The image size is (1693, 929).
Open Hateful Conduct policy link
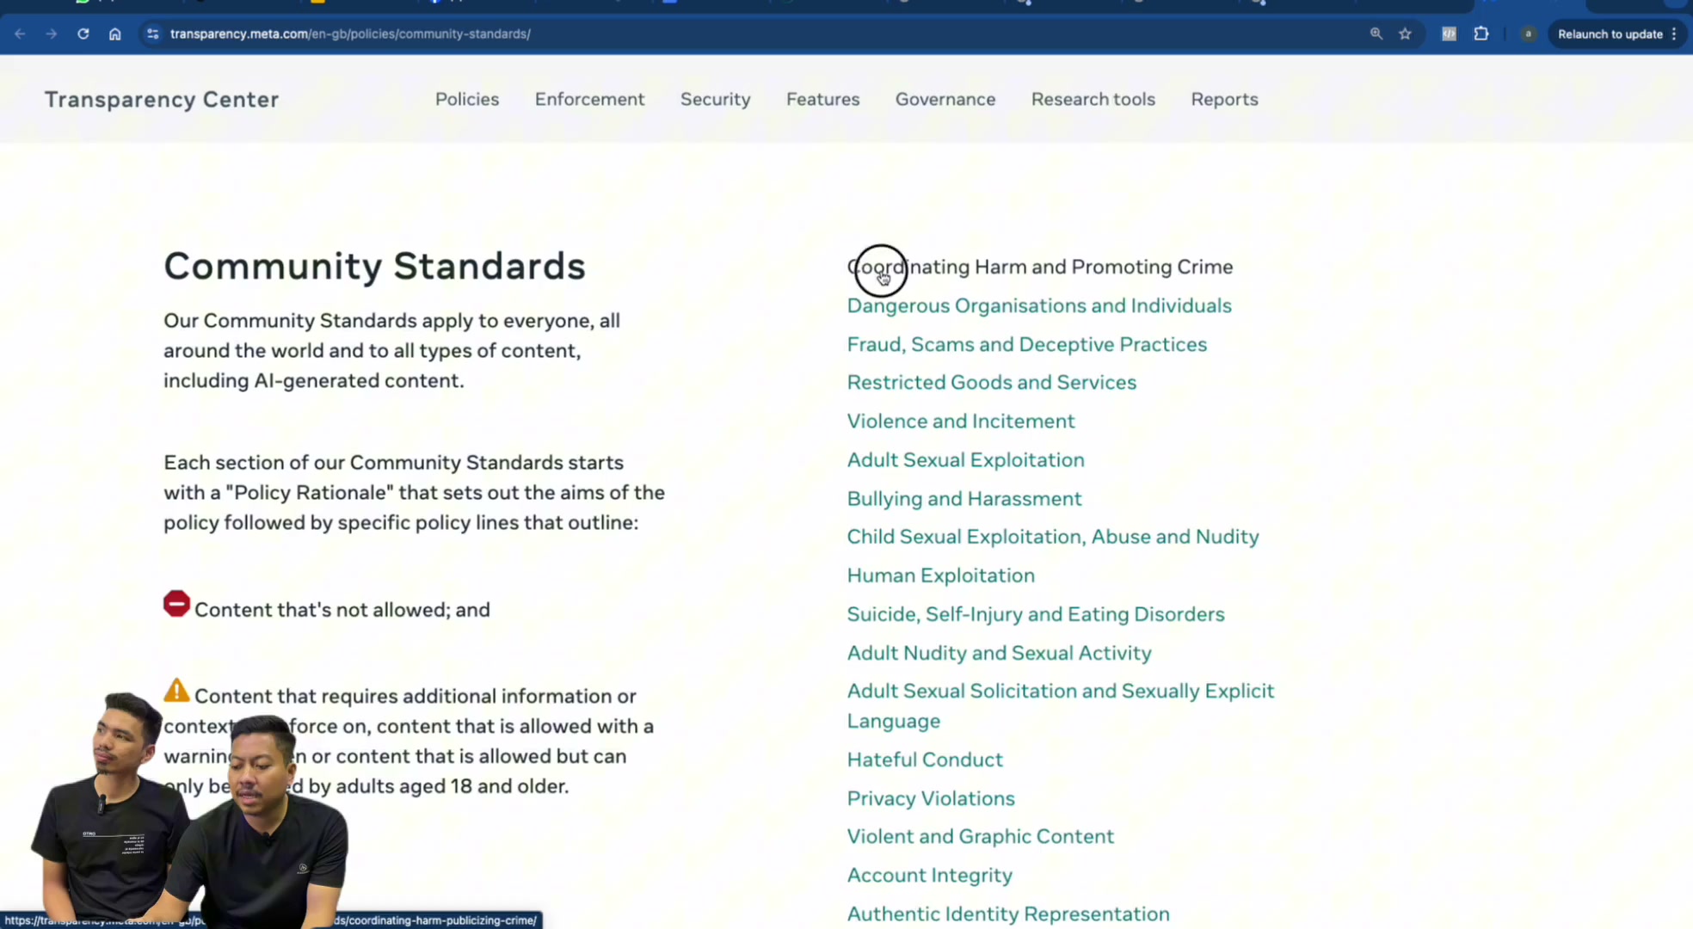tap(924, 759)
